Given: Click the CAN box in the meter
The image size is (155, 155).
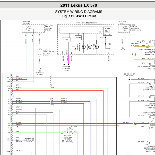Looking at the screenshot, I should pyautogui.click(x=66, y=40).
